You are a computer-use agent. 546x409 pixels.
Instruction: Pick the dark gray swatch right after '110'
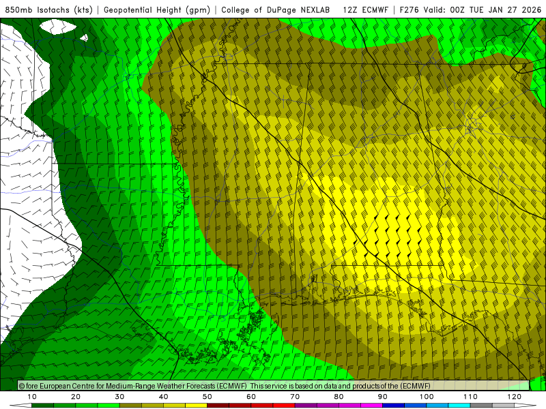(x=481, y=406)
